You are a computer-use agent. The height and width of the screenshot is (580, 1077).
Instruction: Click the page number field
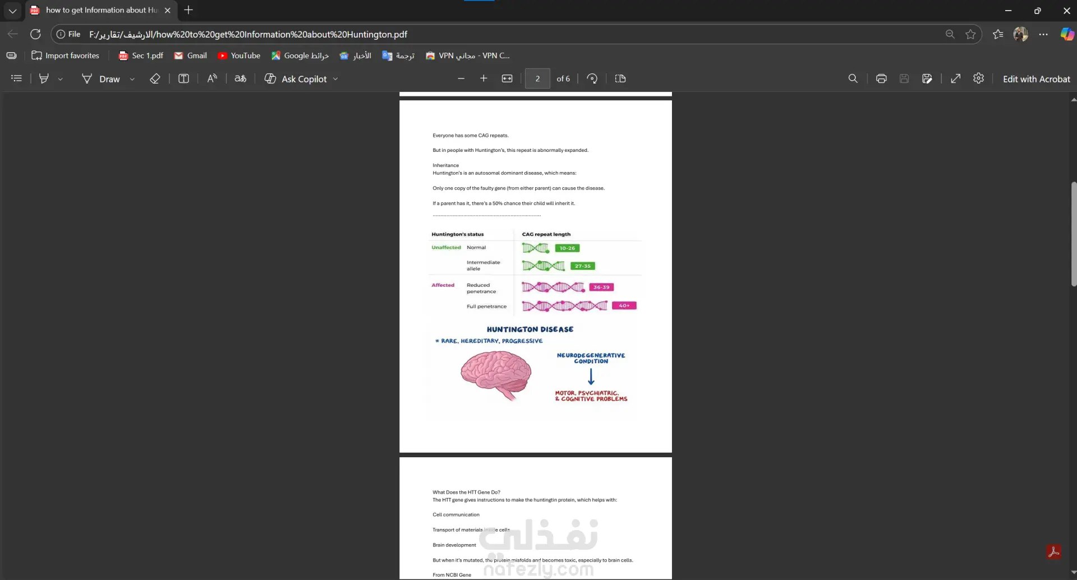pos(537,79)
